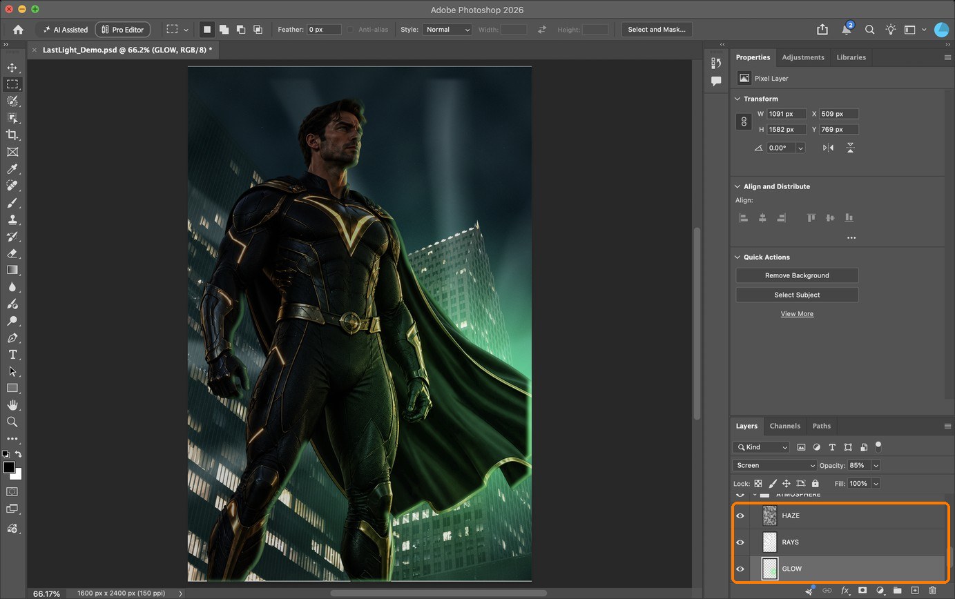
Task: Click the delete layer trash icon
Action: pos(932,591)
